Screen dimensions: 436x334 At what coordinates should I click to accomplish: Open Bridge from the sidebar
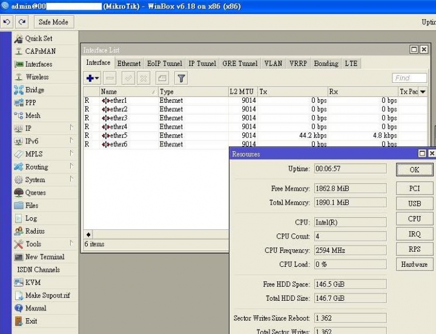coord(34,90)
